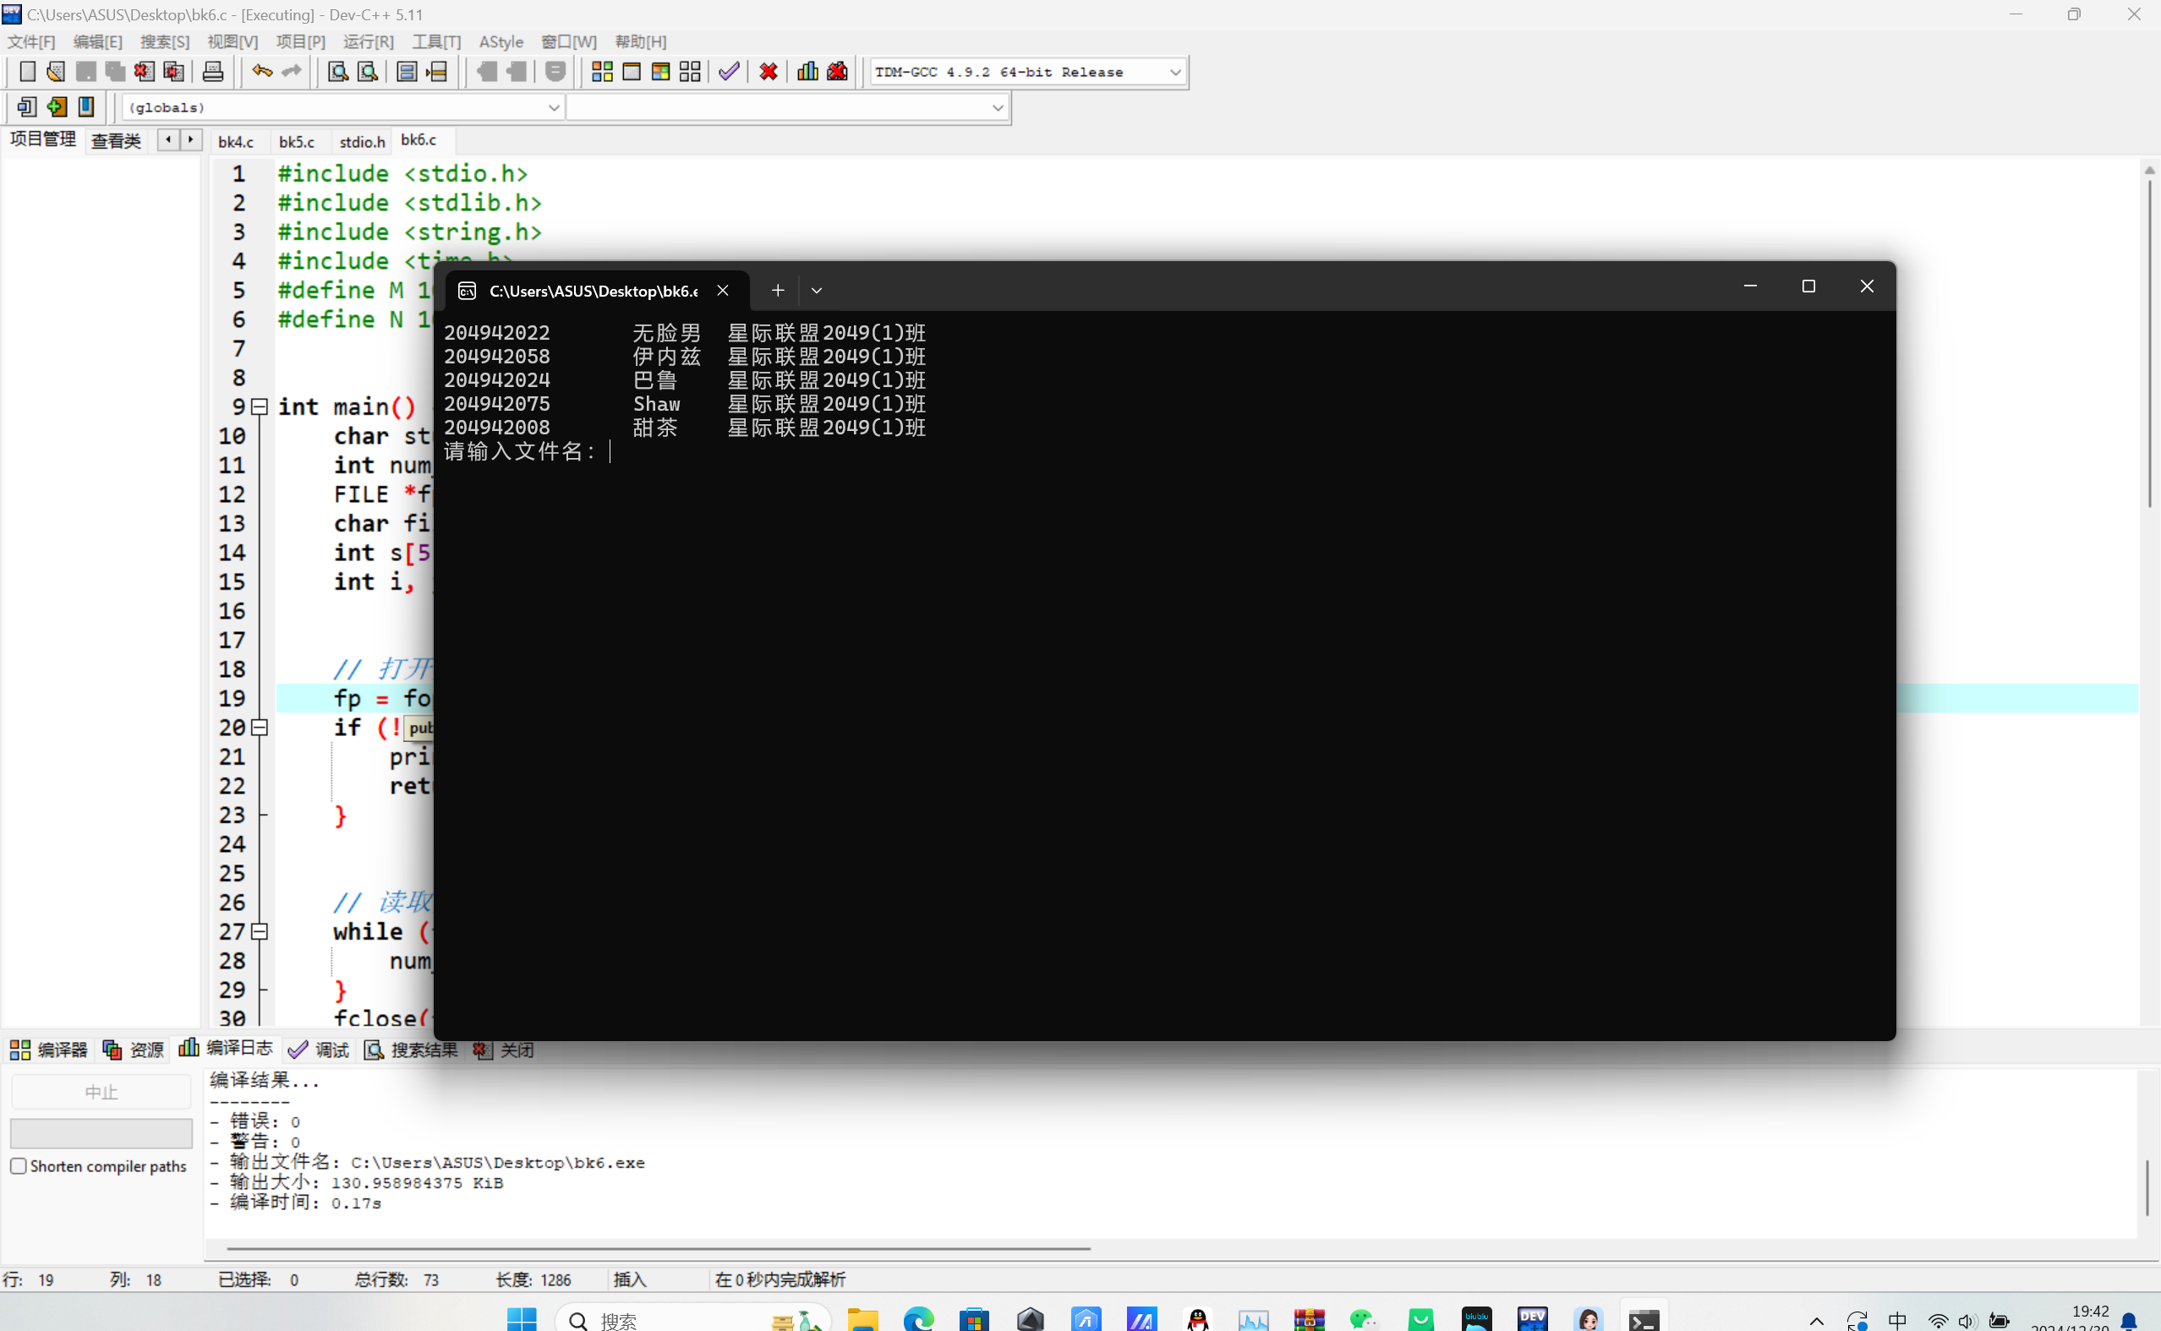Collapse the main function fold at line 9
The image size is (2161, 1331).
tap(260, 406)
